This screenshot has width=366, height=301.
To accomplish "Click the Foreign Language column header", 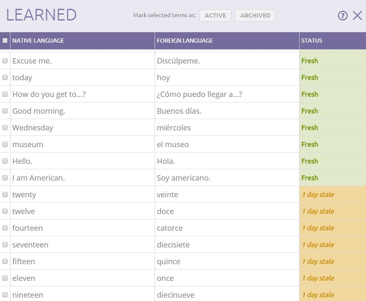I will (x=185, y=41).
